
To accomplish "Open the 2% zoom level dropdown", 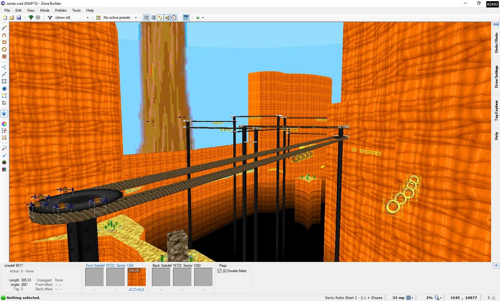I will point(439,297).
